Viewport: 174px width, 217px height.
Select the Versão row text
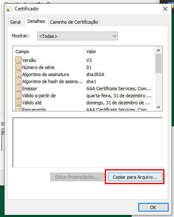click(x=29, y=60)
